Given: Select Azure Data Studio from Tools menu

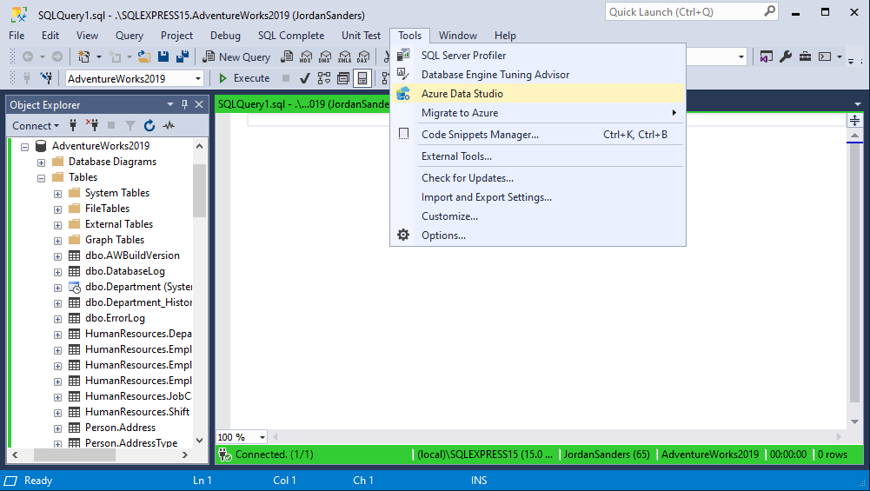Looking at the screenshot, I should coord(538,93).
